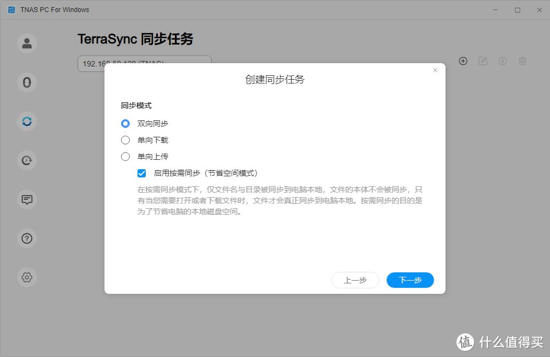The height and width of the screenshot is (357, 550).
Task: Go back using 上一步 button
Action: (x=355, y=280)
